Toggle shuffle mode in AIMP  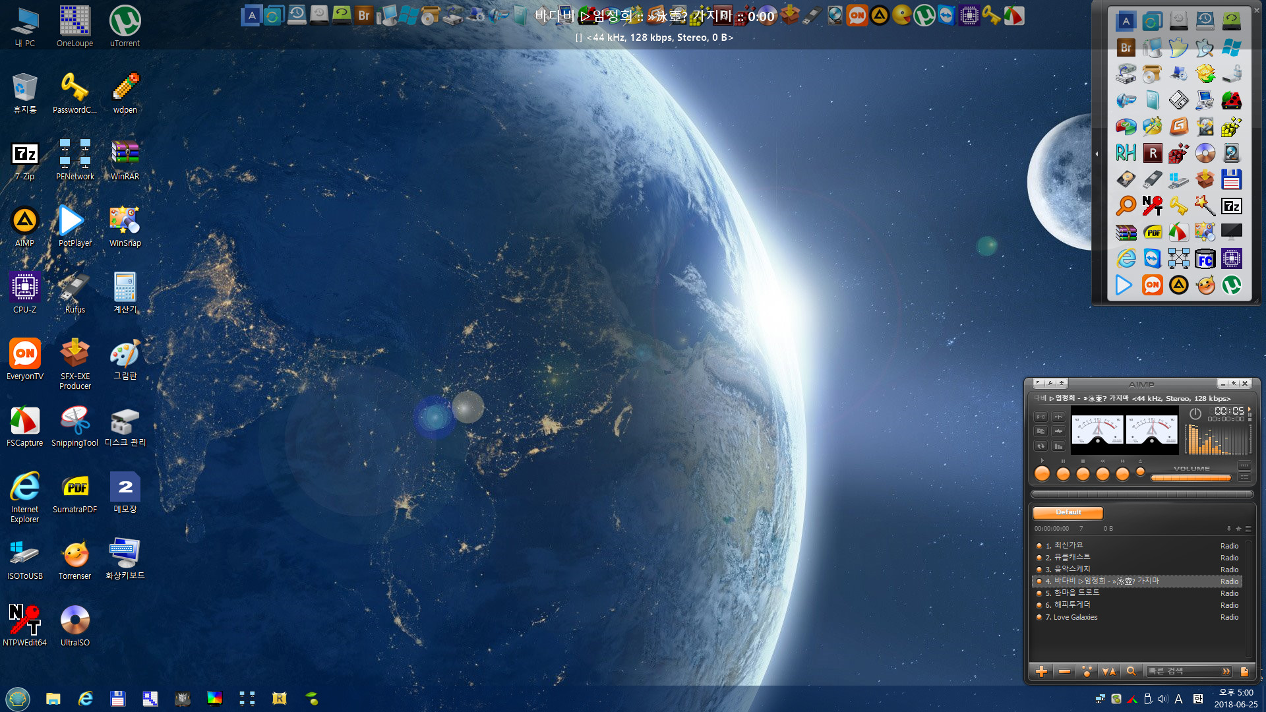pyautogui.click(x=1040, y=431)
